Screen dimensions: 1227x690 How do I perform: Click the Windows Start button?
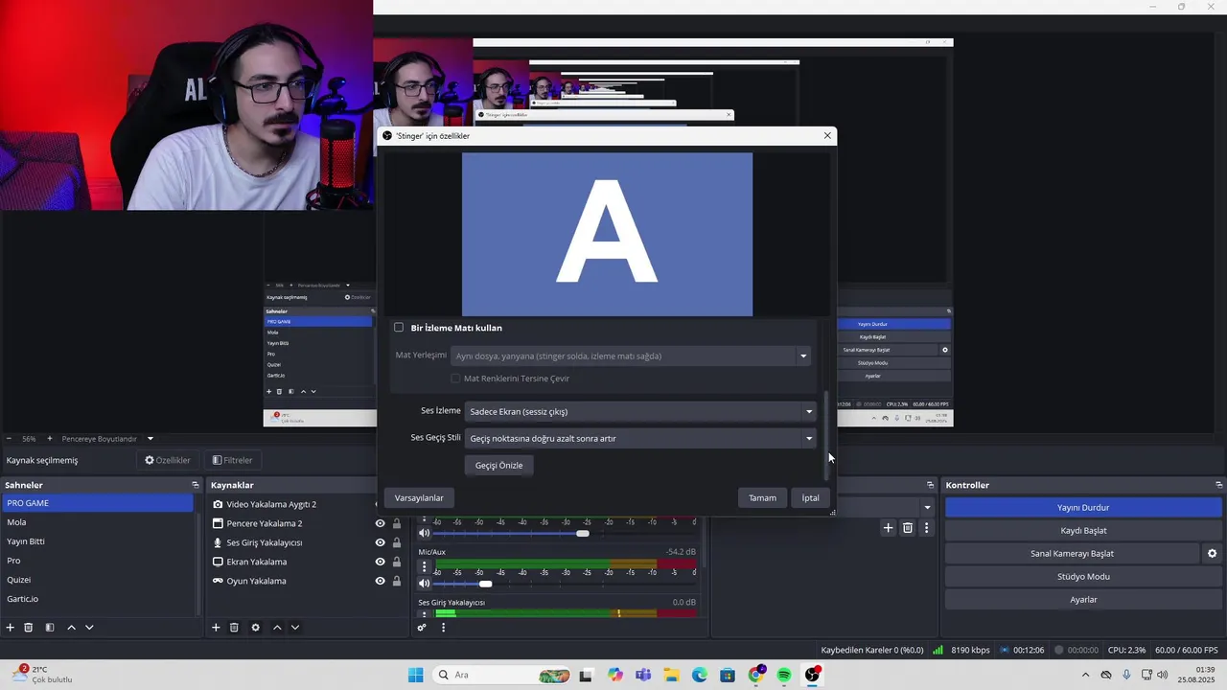click(415, 675)
